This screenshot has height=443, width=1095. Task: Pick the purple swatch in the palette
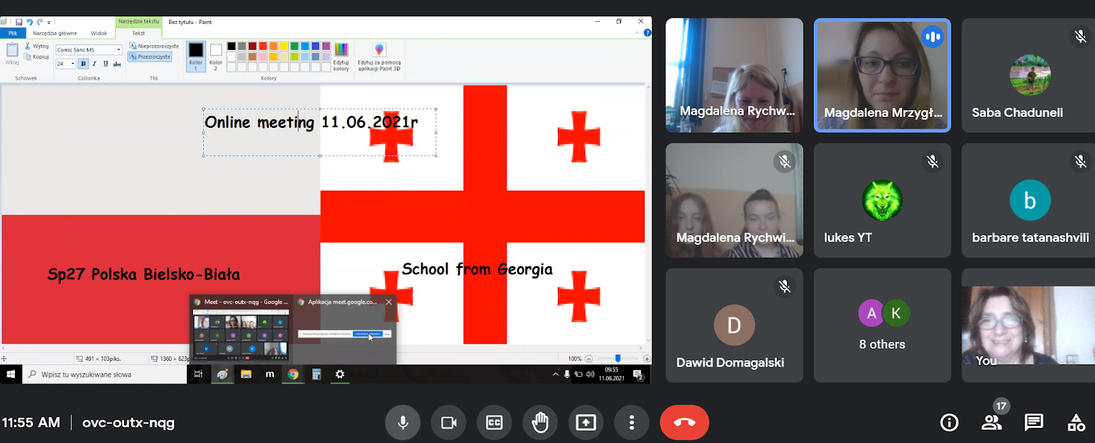point(326,46)
